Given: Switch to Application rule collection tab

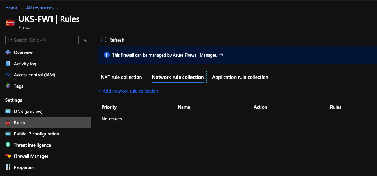Looking at the screenshot, I should click(x=240, y=77).
